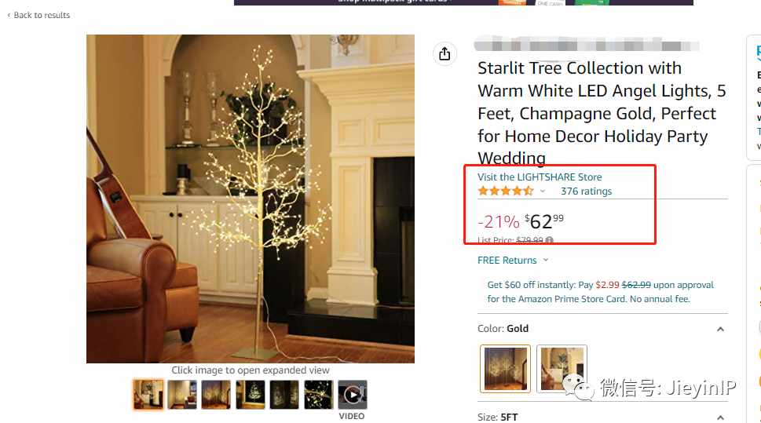Click the 4.5 star rating icons

pos(506,191)
